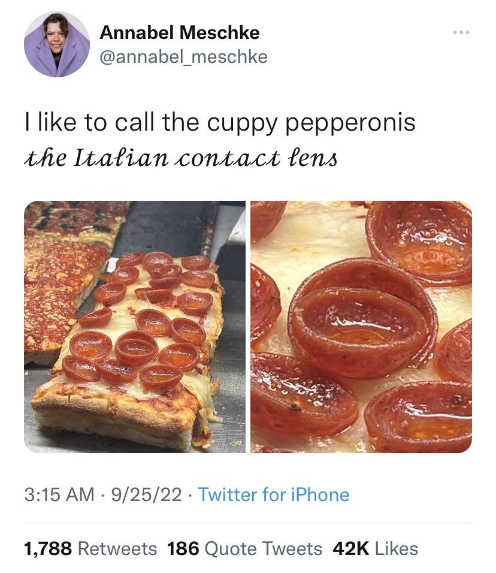
Task: Click the word 'Retweets' label
Action: click(x=117, y=548)
